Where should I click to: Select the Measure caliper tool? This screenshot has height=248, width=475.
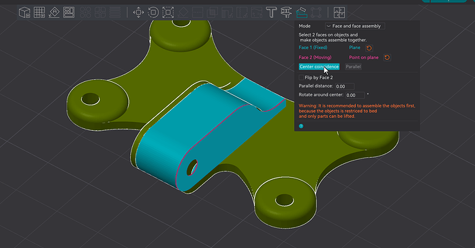(x=286, y=12)
